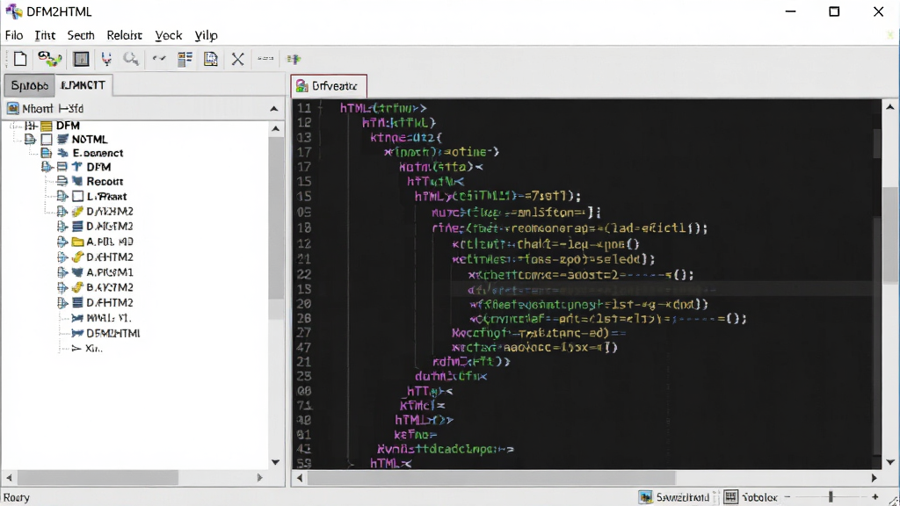Click the green-blue icon at toolbar end
The width and height of the screenshot is (900, 506).
click(294, 59)
